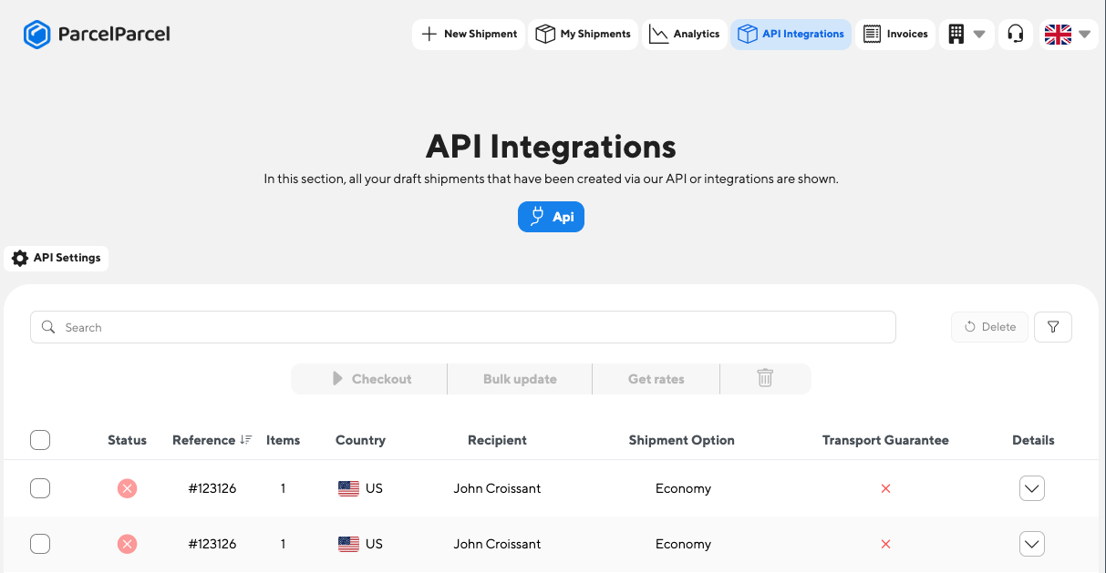This screenshot has width=1106, height=573.
Task: Click the red X transport guarantee in the first row
Action: click(x=885, y=488)
